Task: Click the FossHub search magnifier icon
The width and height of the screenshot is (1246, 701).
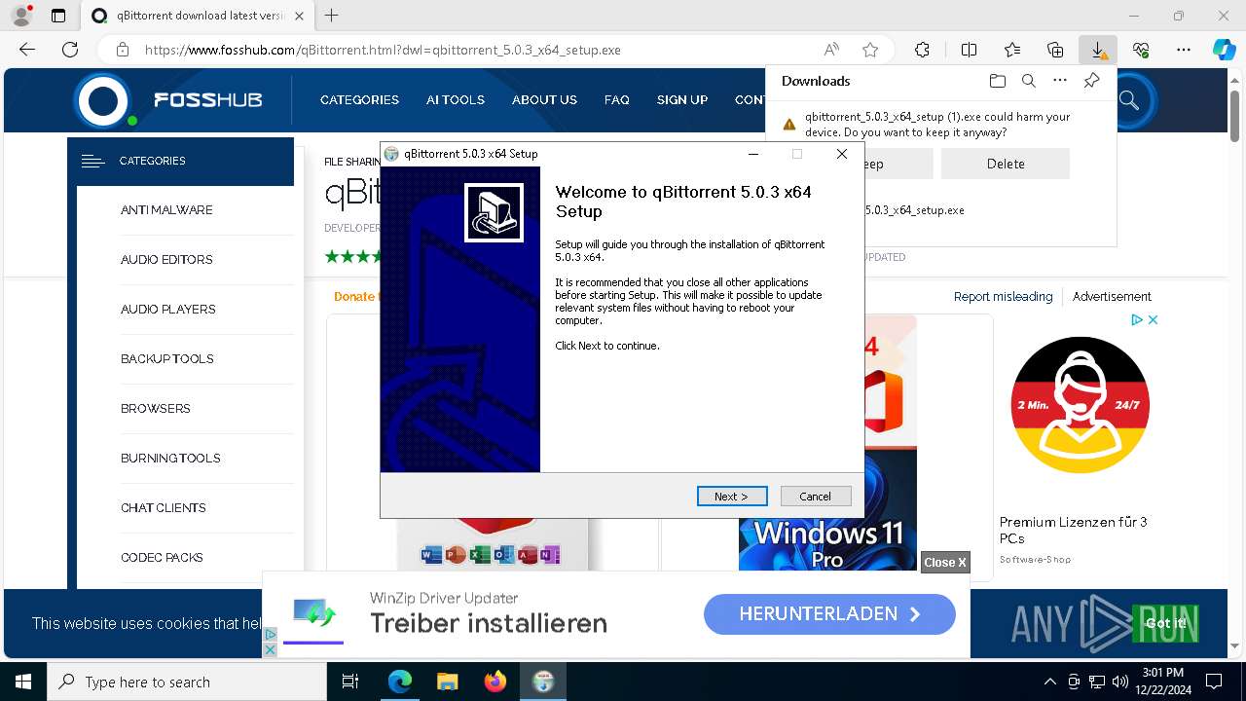Action: coord(1129,100)
